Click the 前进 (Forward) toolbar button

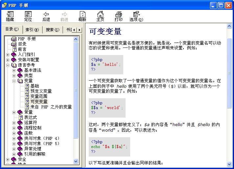(x=64, y=16)
